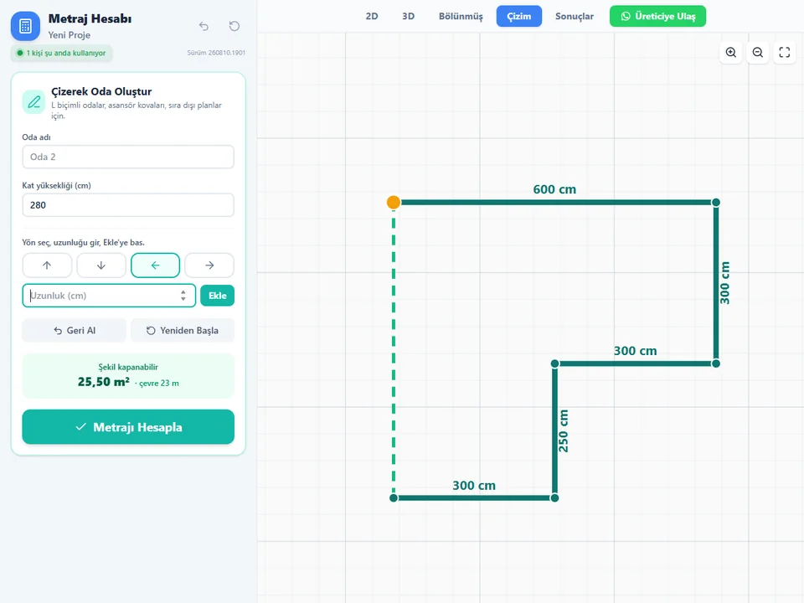804x603 pixels.
Task: Select the right direction arrow
Action: (x=209, y=265)
